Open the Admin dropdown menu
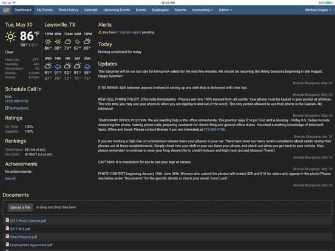335x251 pixels. pyautogui.click(x=225, y=10)
